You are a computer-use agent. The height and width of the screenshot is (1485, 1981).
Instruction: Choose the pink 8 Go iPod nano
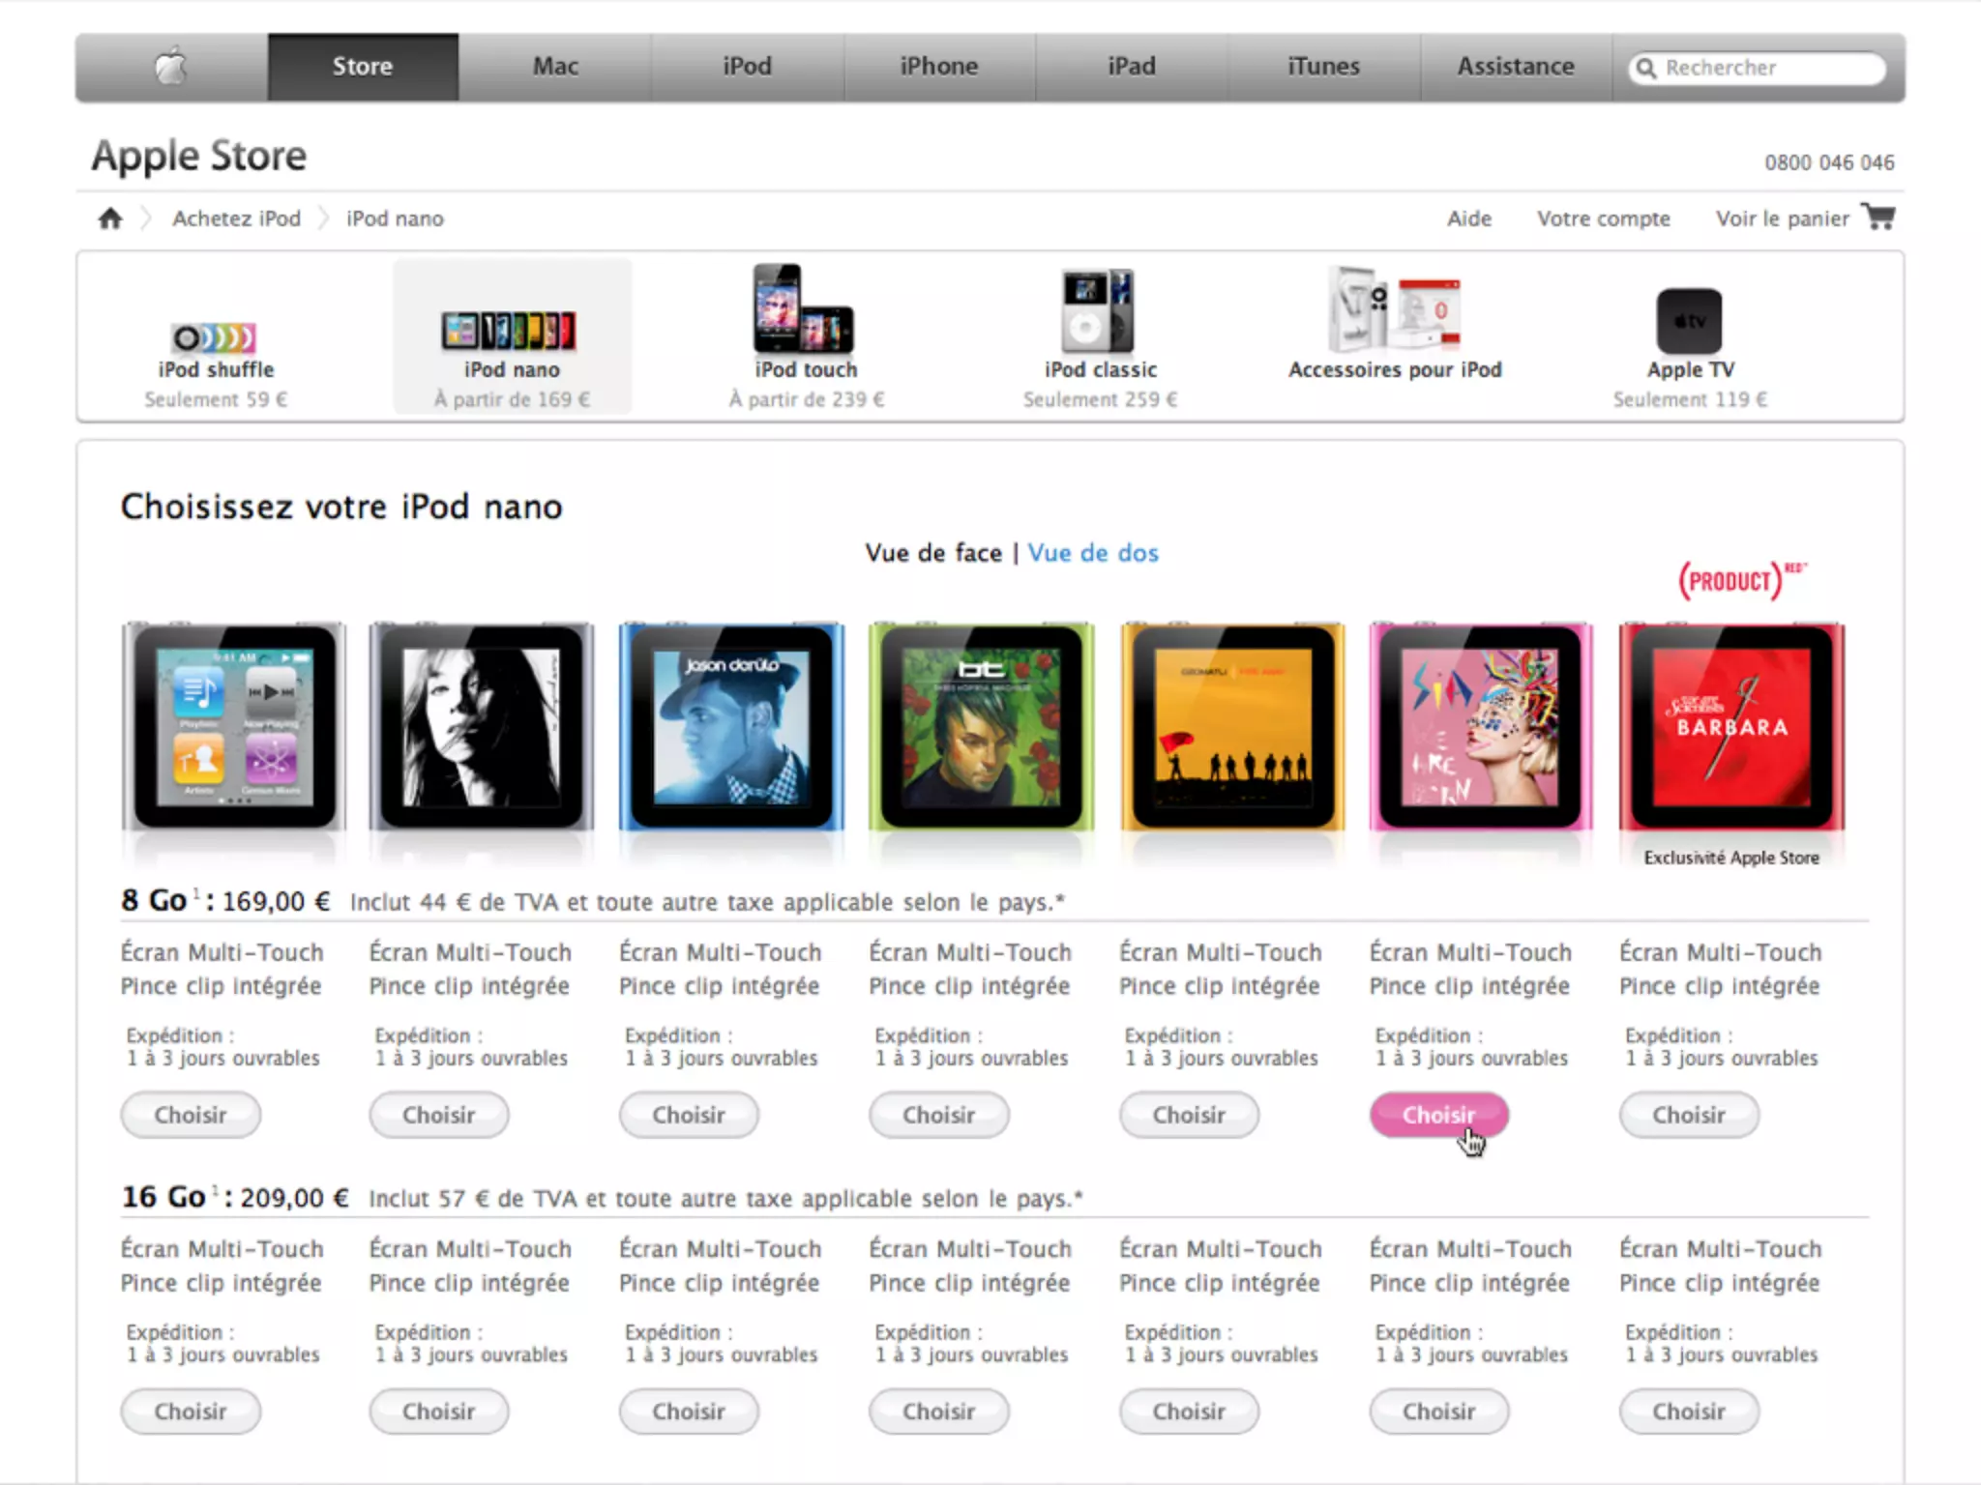(x=1438, y=1115)
